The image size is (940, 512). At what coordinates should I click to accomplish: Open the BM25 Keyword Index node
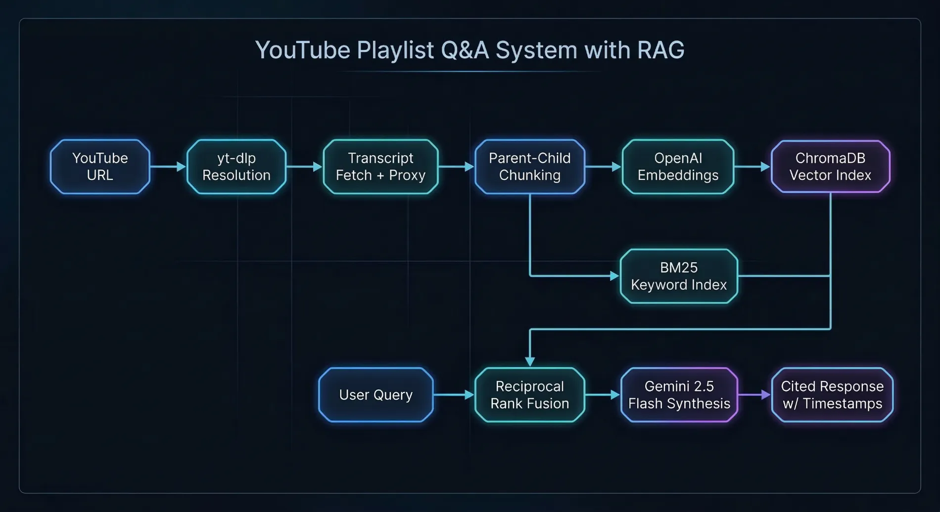[678, 276]
